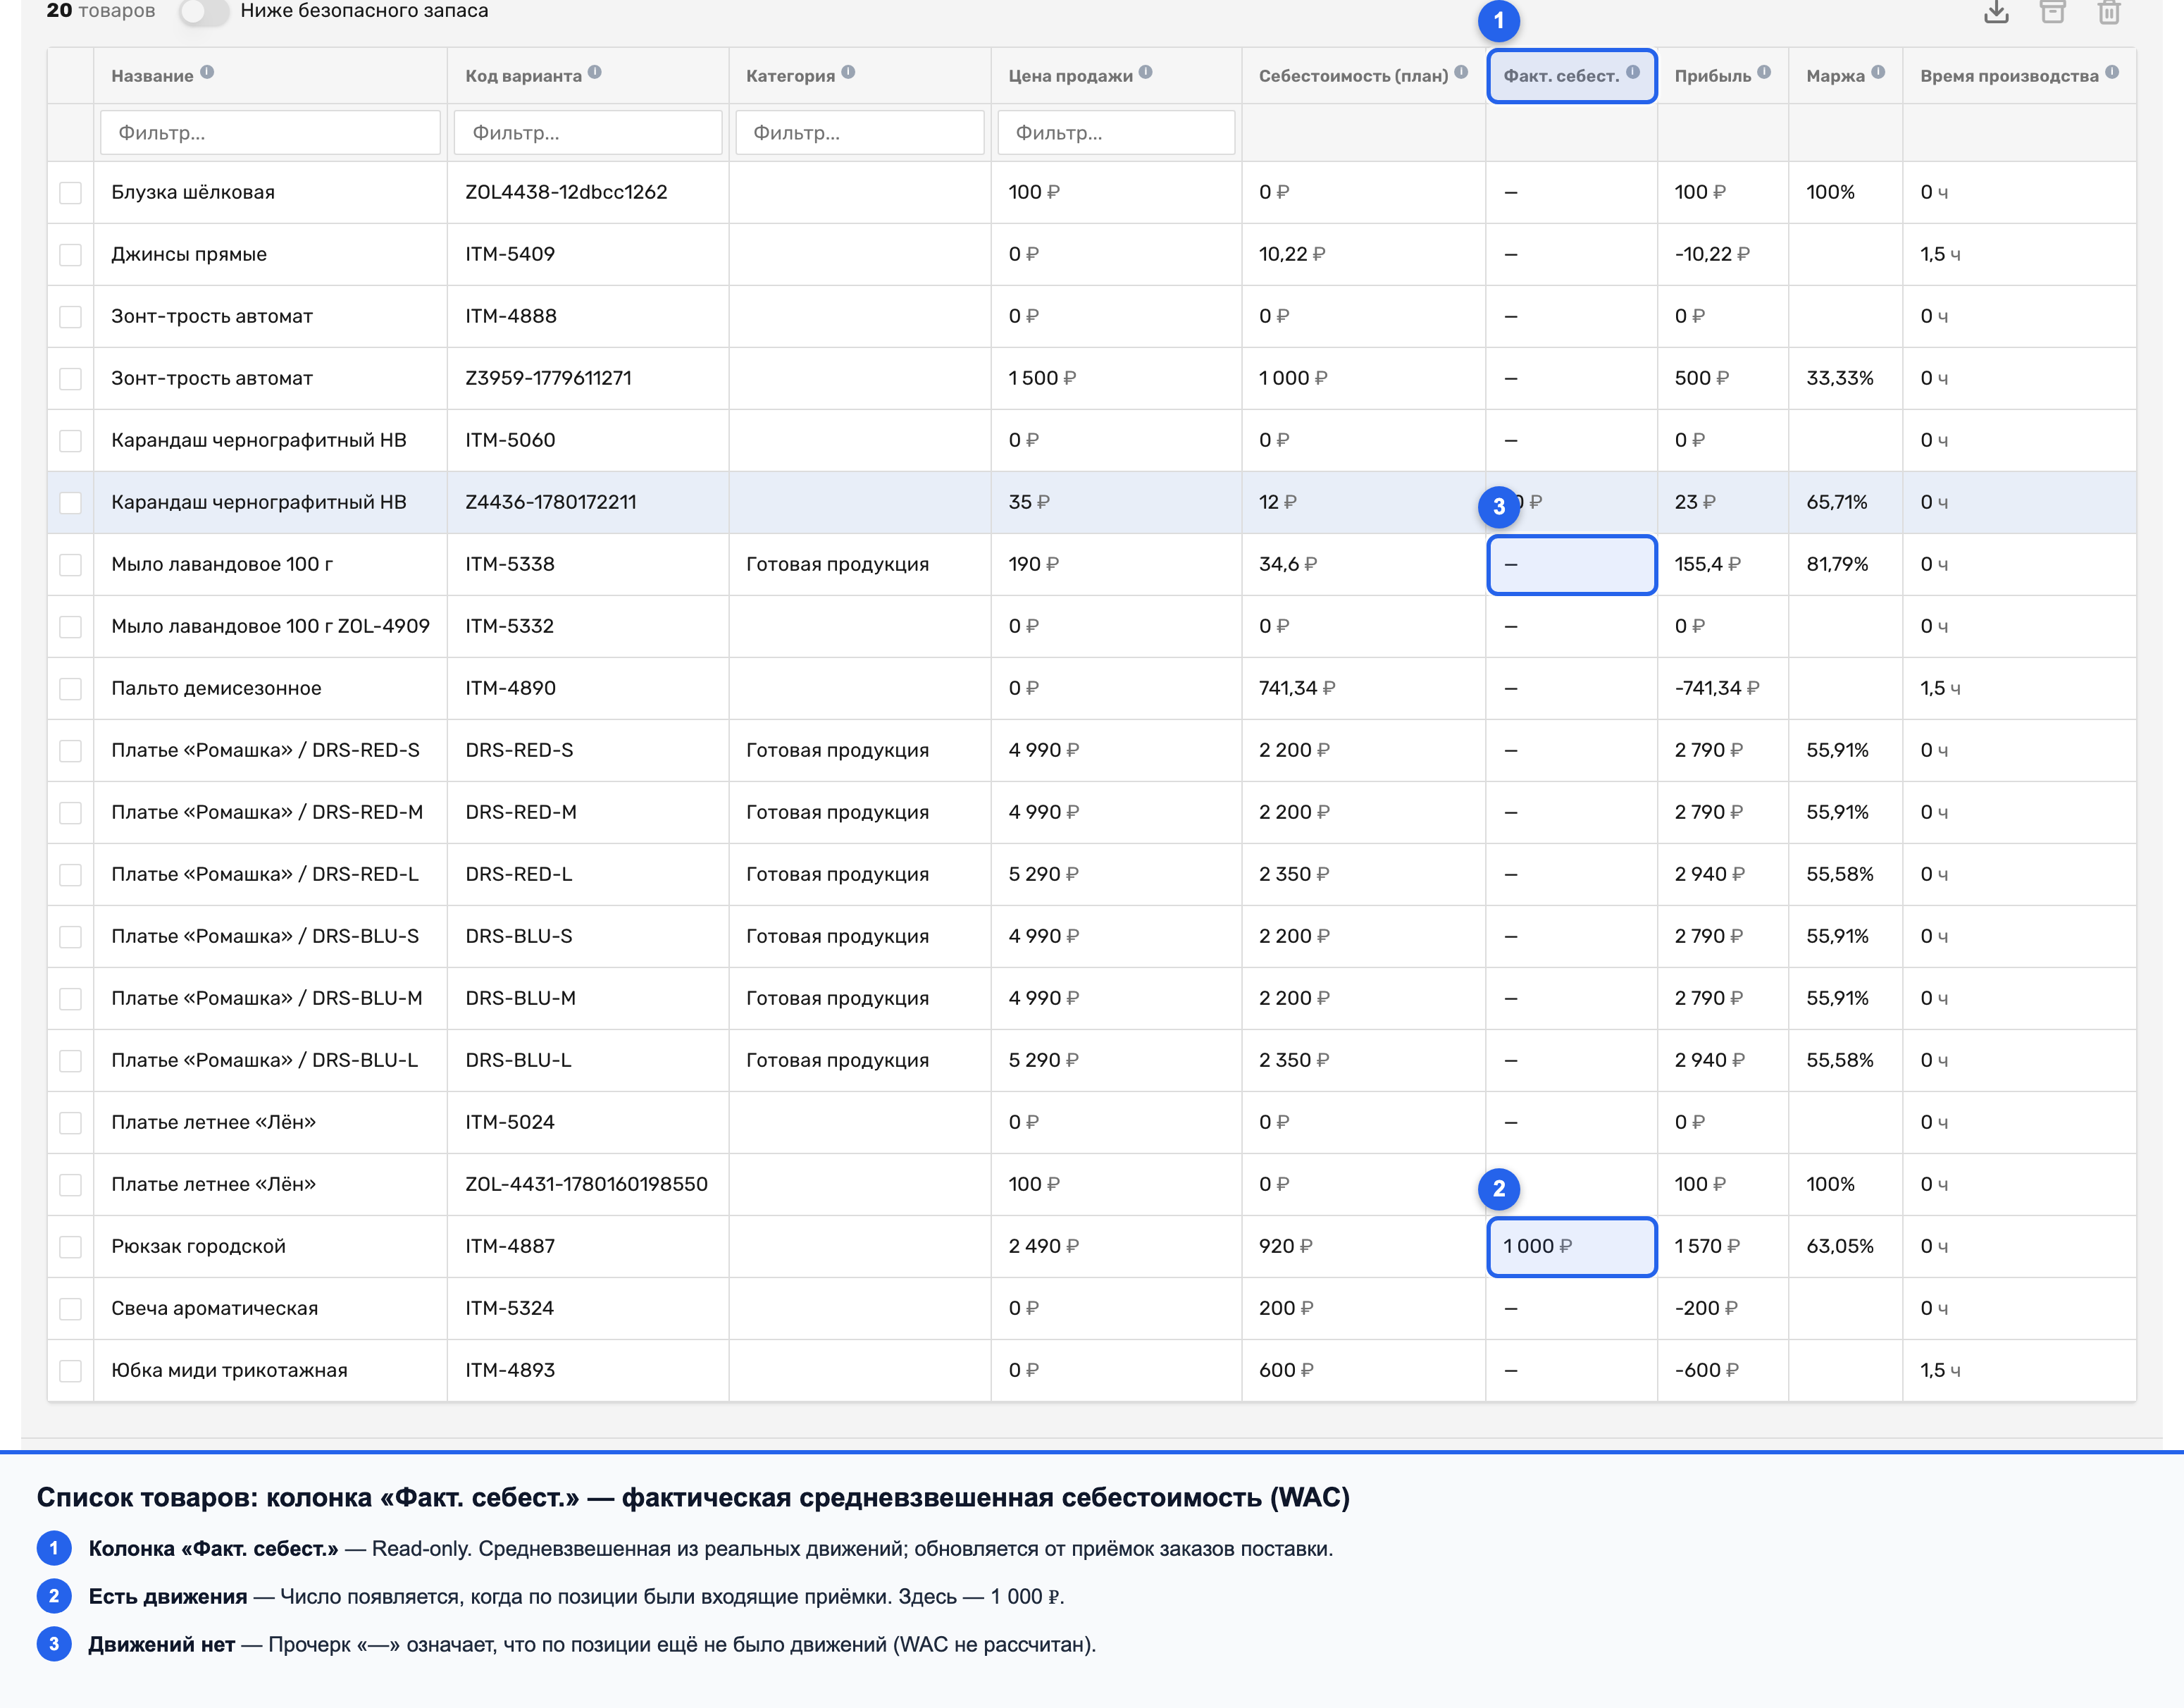Click info icon beside Маржа header
2184x1708 pixels.
pos(1878,72)
